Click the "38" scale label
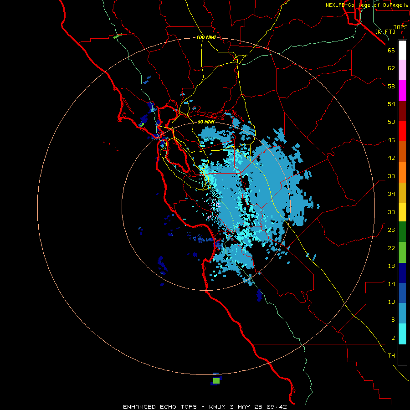Screen dimensions: 410x410 click(391, 176)
